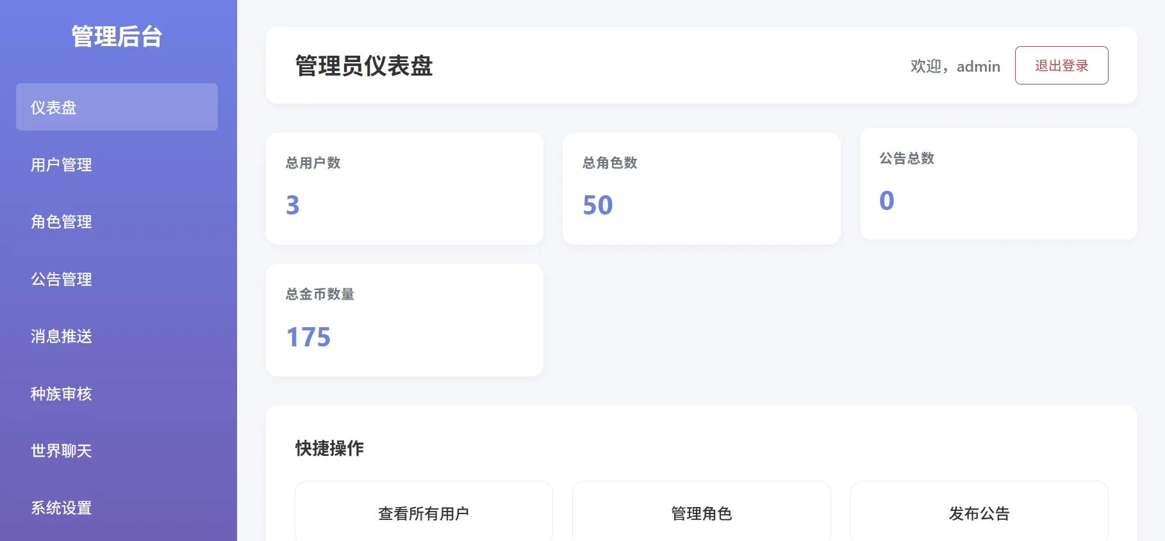Switch to 世界聊天 section
This screenshot has height=541, width=1165.
62,451
